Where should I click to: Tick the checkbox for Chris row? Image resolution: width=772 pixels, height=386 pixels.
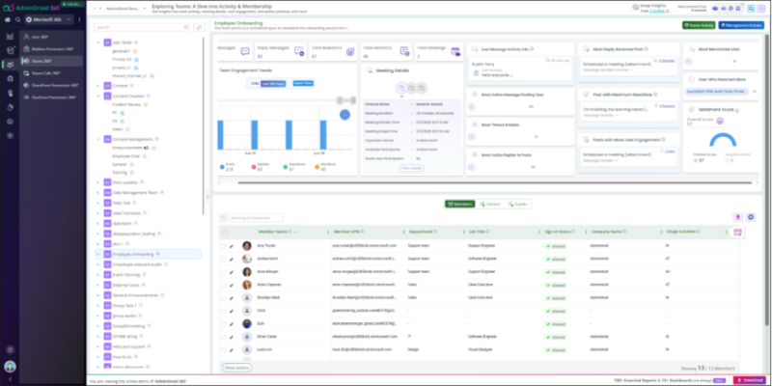pyautogui.click(x=224, y=311)
